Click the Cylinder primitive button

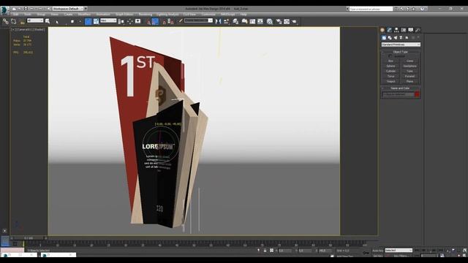coord(390,72)
